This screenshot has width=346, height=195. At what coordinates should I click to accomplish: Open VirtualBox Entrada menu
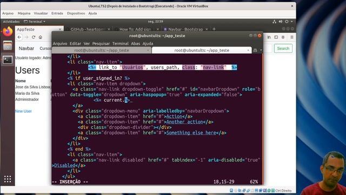click(x=57, y=13)
